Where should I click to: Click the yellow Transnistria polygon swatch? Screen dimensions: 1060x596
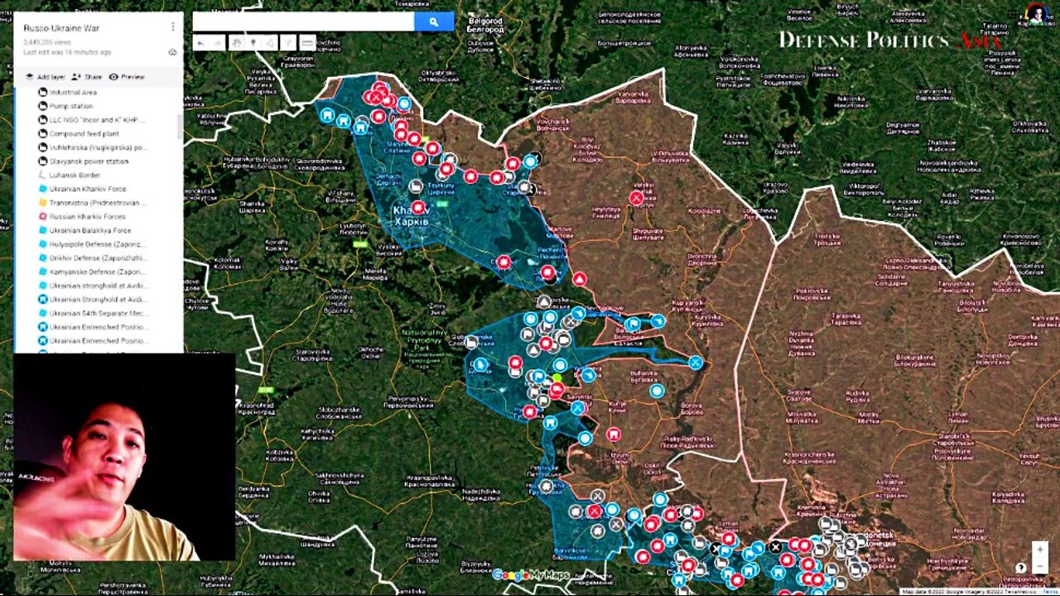tap(43, 203)
